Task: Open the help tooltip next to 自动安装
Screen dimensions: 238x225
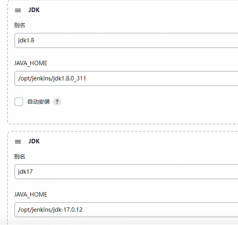Action: [57, 102]
